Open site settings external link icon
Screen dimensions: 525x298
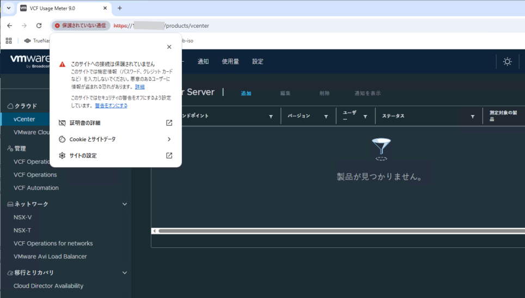[169, 156]
